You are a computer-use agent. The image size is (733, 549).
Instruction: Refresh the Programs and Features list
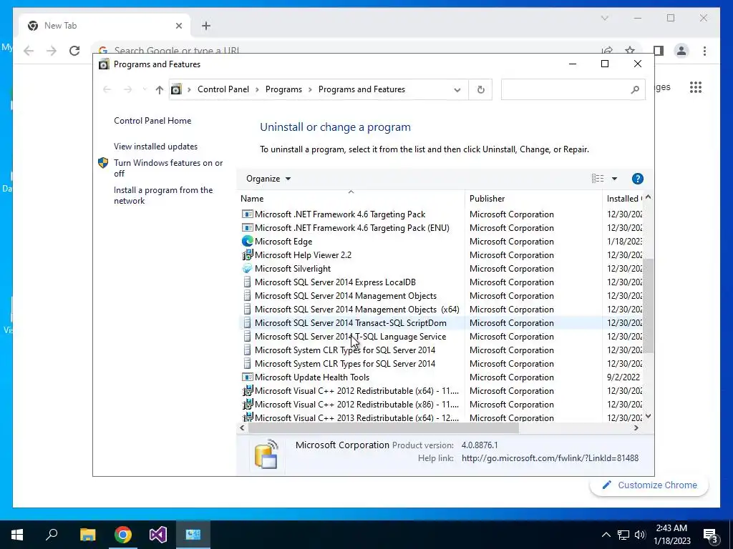480,89
